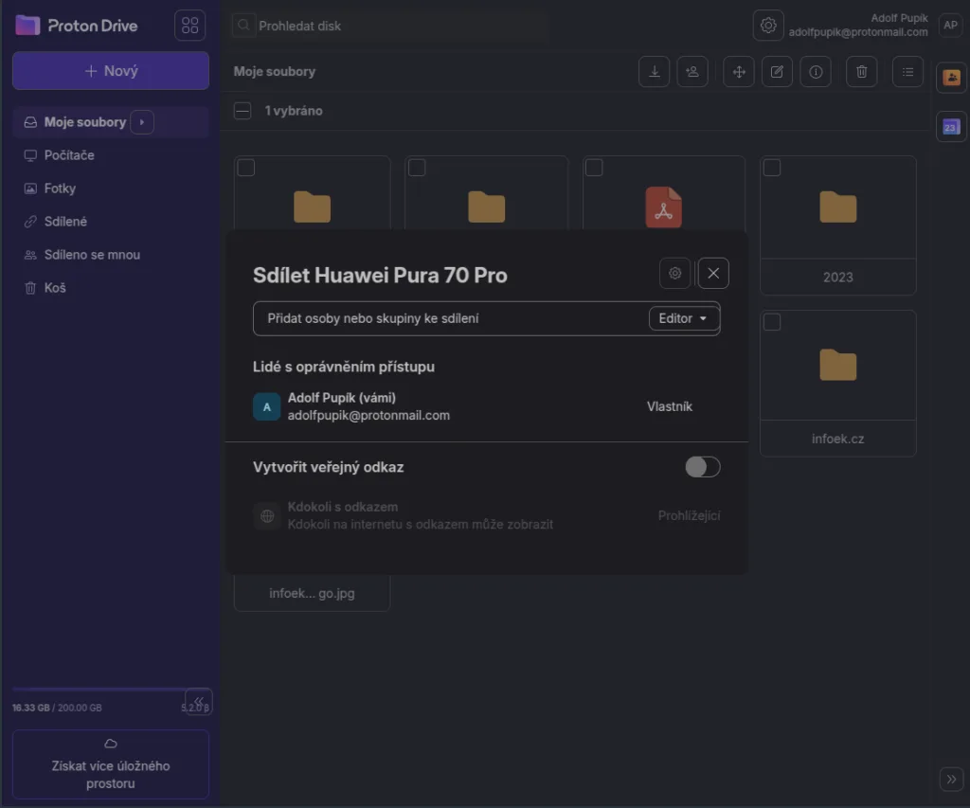Click the Nový button
Viewport: 970px width, 808px height.
(111, 70)
